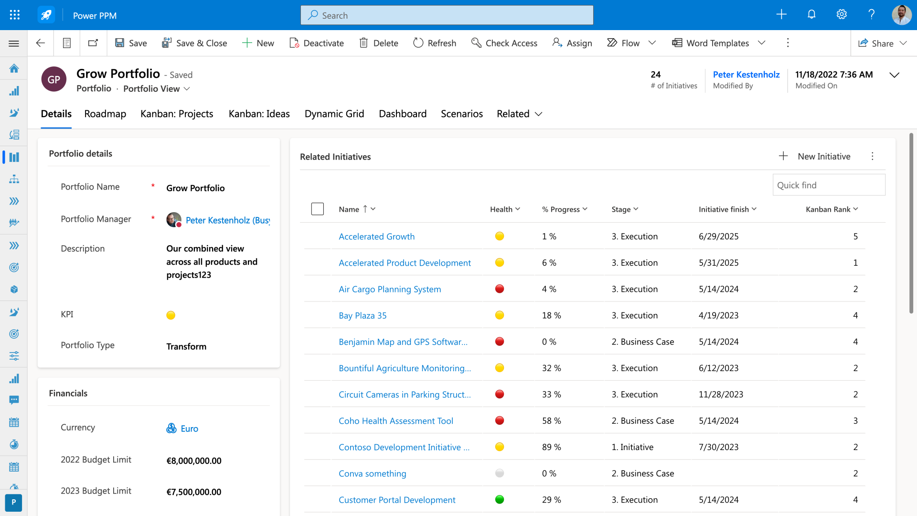Open the user profile picture
This screenshot has height=516, width=917.
click(901, 15)
